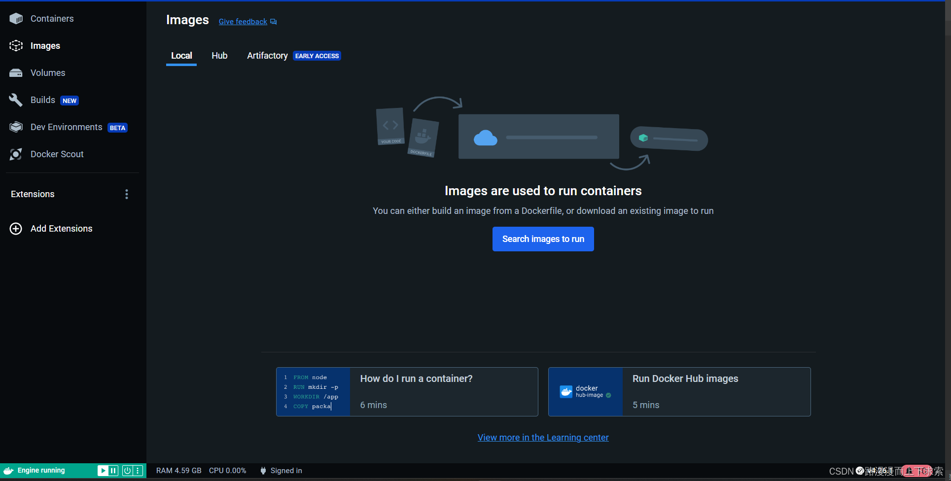This screenshot has width=951, height=481.
Task: Click the Builds wrench icon
Action: point(16,100)
